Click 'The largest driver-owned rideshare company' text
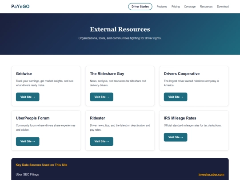The width and height of the screenshot is (240, 180). coord(191,83)
